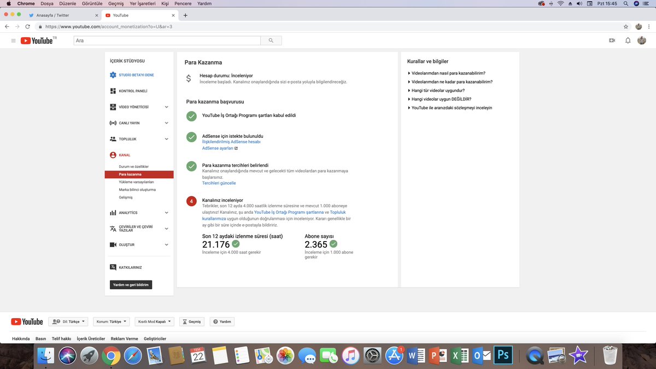This screenshot has width=656, height=369.
Task: Open the Konum: Türkiye location dropdown
Action: click(x=112, y=322)
